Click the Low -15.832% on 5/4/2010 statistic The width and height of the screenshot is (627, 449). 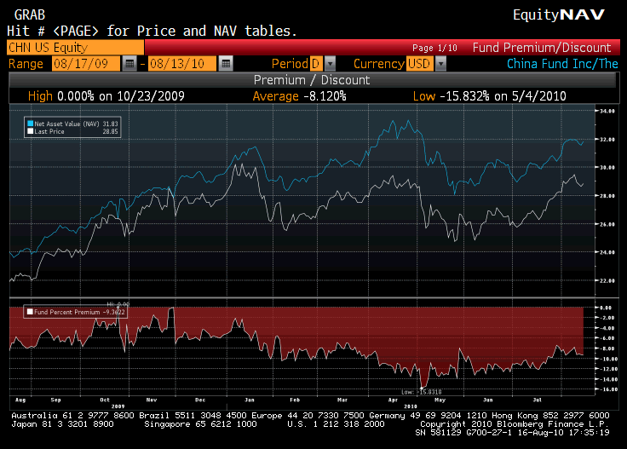tap(490, 96)
